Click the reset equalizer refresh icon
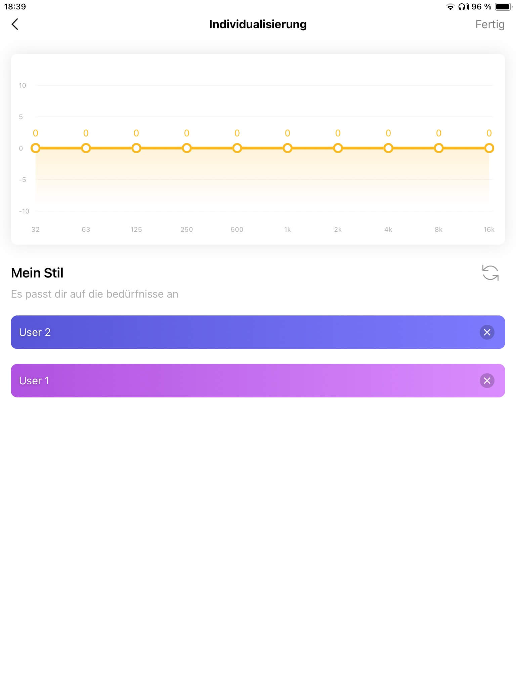The width and height of the screenshot is (516, 688). [490, 272]
